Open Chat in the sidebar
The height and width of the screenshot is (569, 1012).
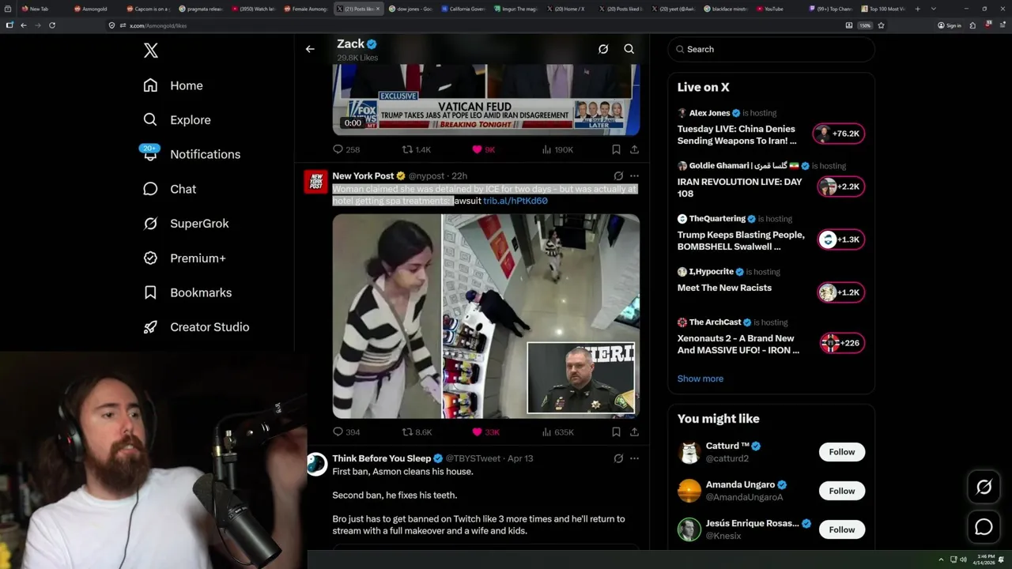click(169, 189)
